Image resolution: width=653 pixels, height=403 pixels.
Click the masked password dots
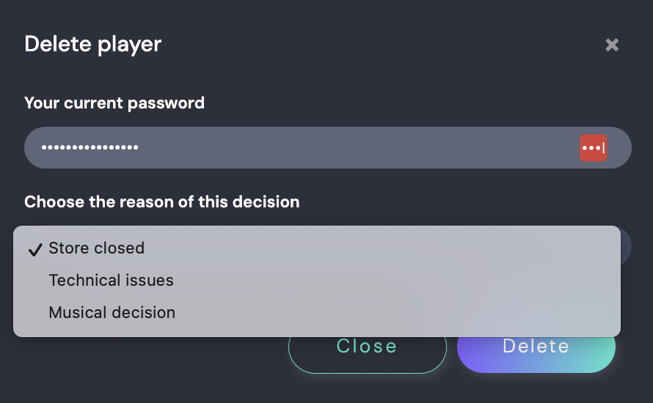(90, 147)
